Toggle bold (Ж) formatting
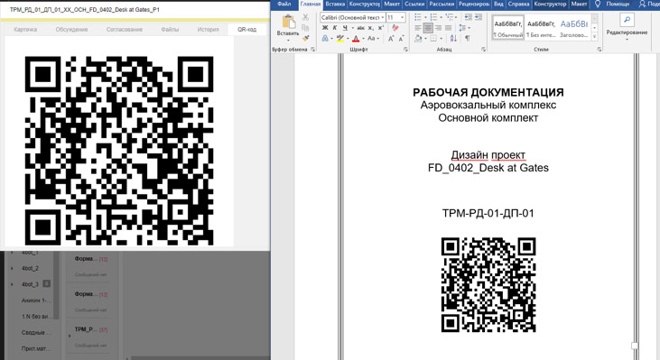The height and width of the screenshot is (360, 660). coord(325,28)
